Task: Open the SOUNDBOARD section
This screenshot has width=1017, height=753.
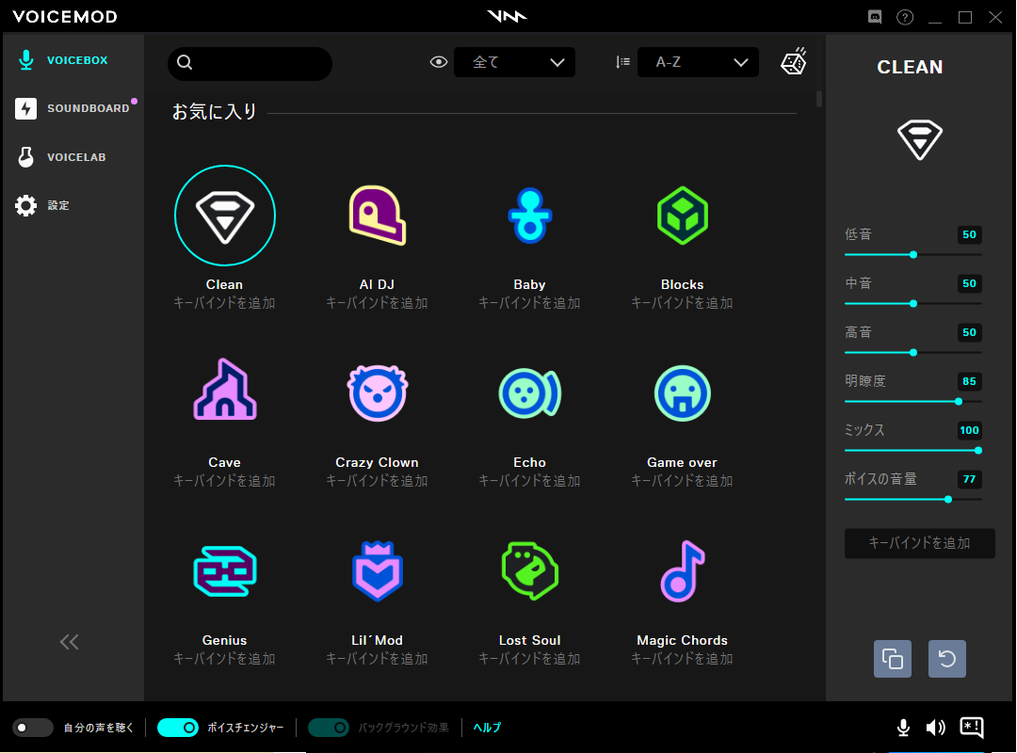Action: pyautogui.click(x=72, y=108)
